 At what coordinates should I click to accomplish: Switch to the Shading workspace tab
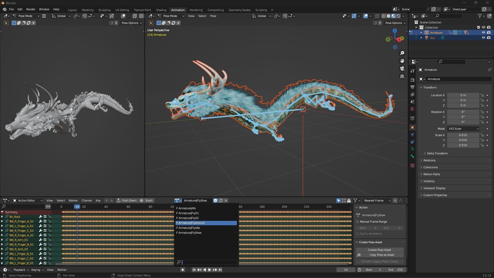pyautogui.click(x=161, y=10)
